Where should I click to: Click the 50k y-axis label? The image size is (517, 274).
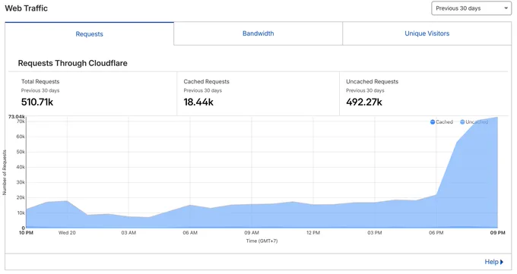(21, 152)
